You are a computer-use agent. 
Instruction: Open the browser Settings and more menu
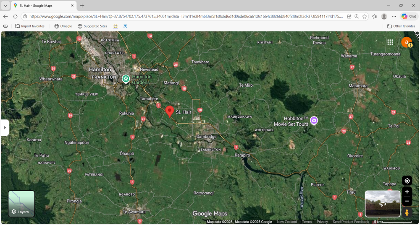tap(394, 16)
